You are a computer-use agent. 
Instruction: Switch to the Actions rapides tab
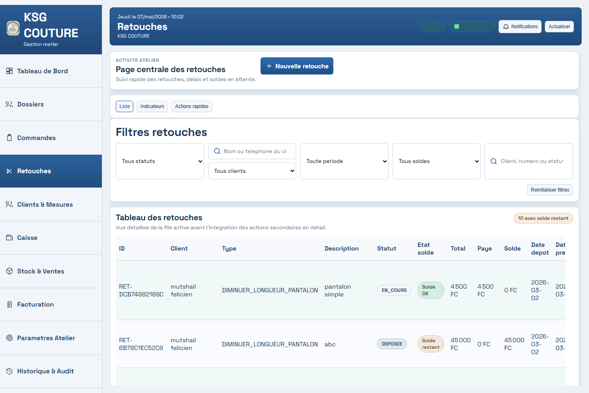(x=192, y=106)
